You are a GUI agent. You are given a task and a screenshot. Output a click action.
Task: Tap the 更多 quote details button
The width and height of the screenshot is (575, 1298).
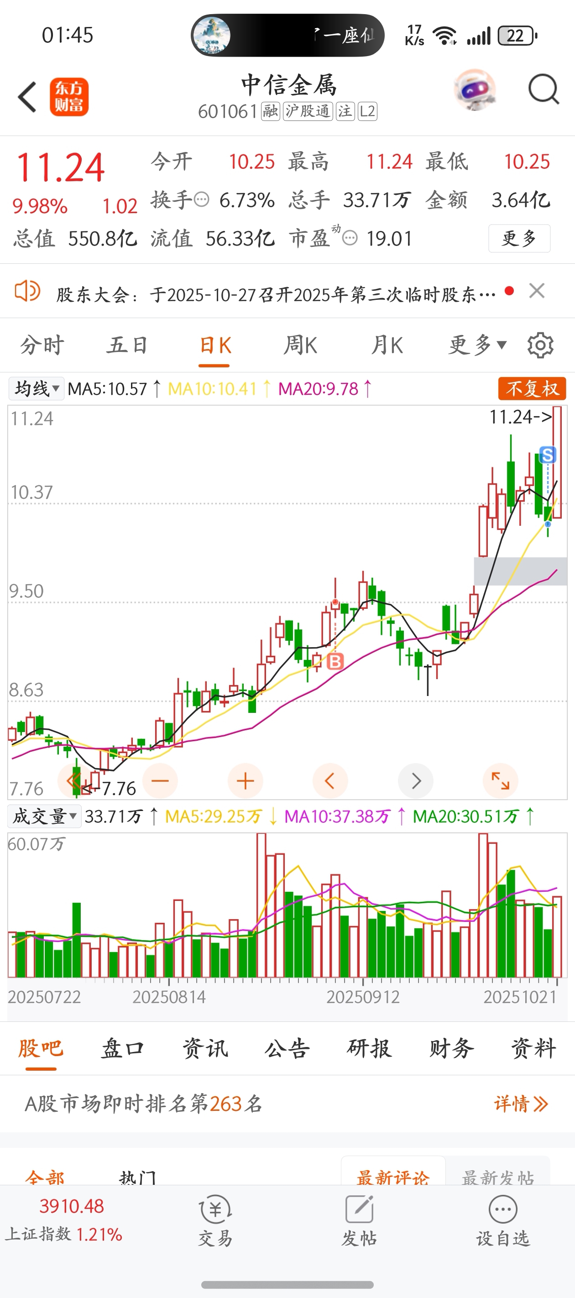(519, 238)
